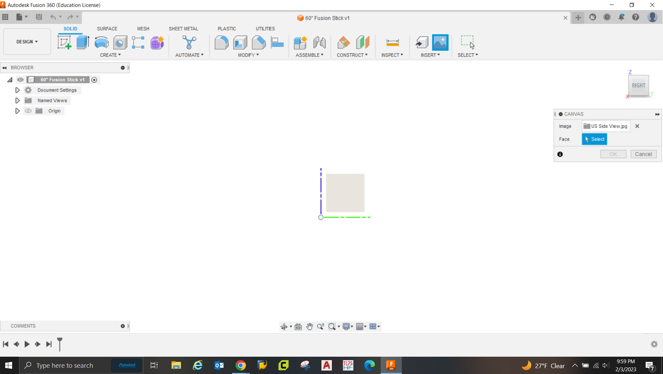Cancel the Canvas dialog
The width and height of the screenshot is (663, 374).
click(x=644, y=154)
